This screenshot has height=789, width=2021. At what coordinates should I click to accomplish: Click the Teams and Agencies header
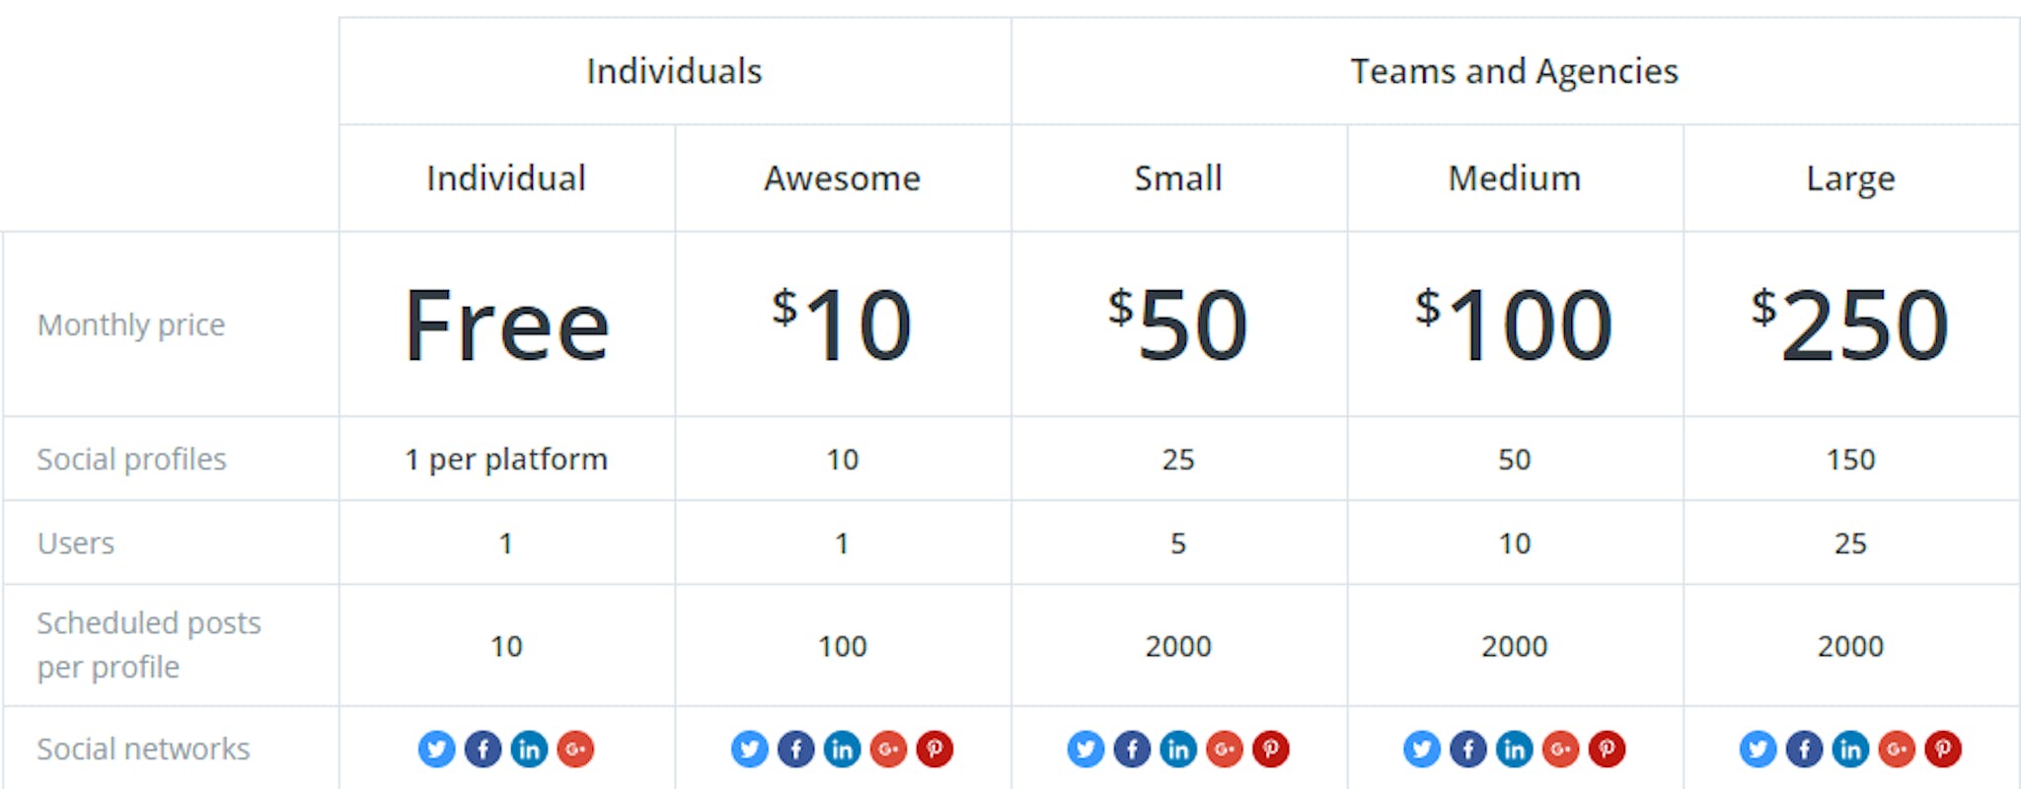coord(1514,71)
